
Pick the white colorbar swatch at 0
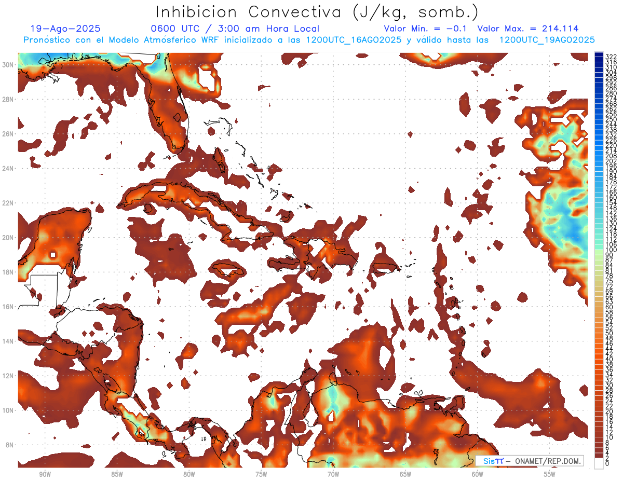599,464
